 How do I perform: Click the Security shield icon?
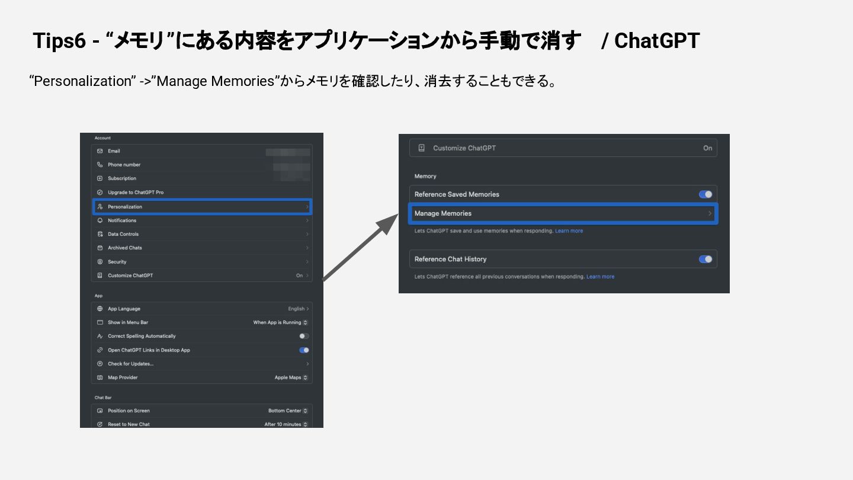(x=100, y=262)
